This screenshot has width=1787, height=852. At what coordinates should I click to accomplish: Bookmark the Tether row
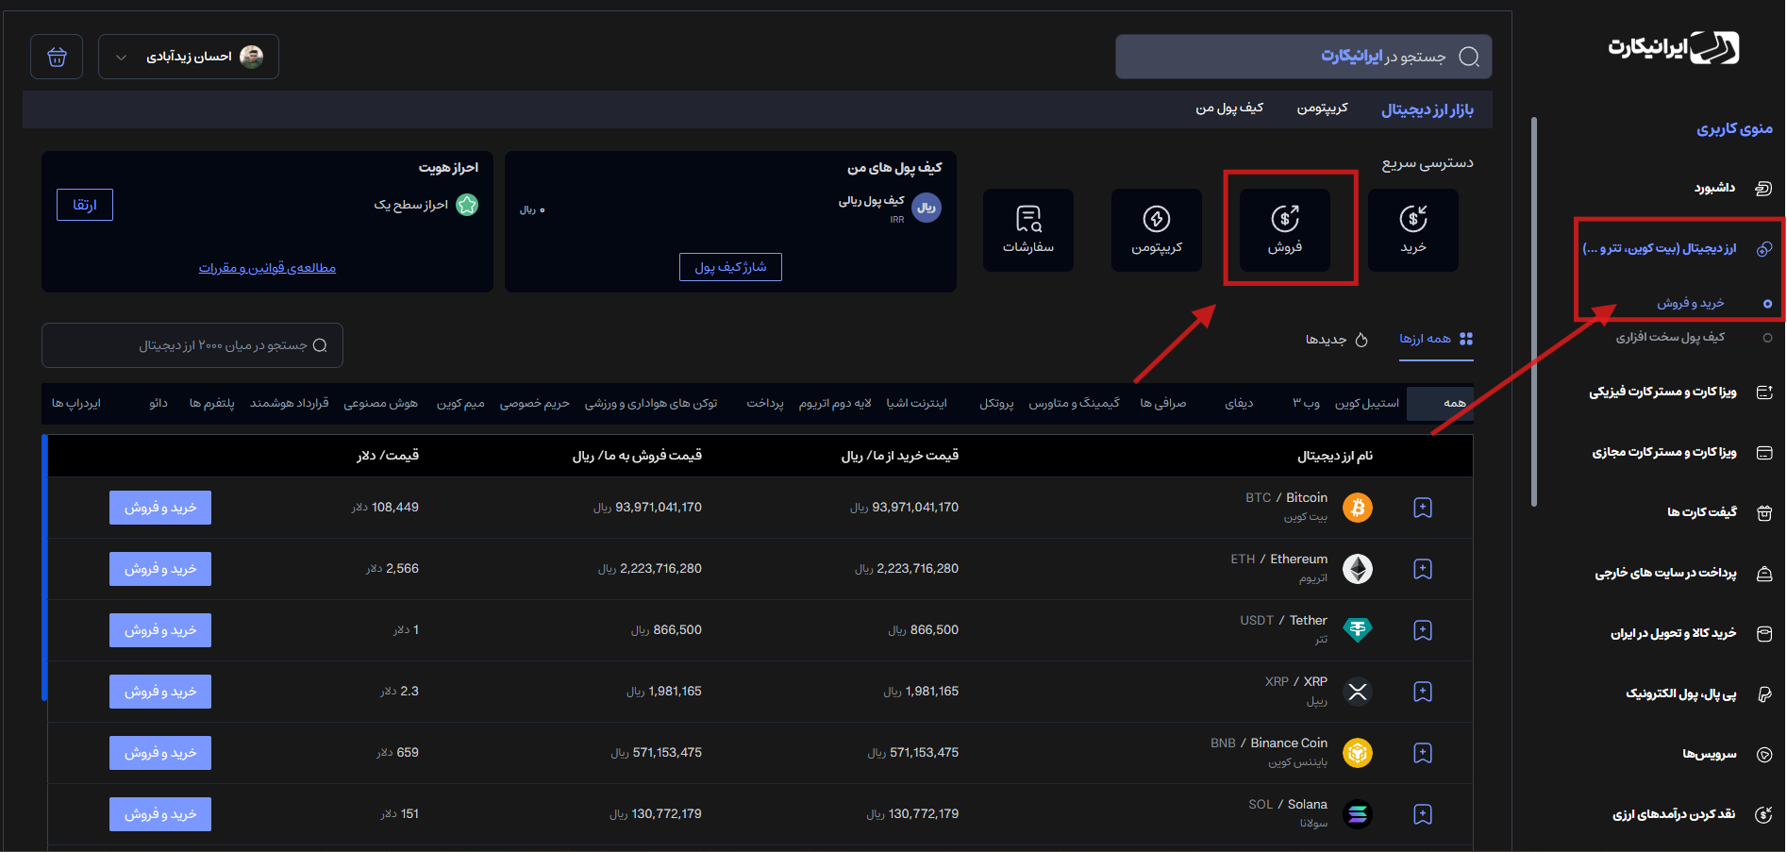tap(1423, 630)
